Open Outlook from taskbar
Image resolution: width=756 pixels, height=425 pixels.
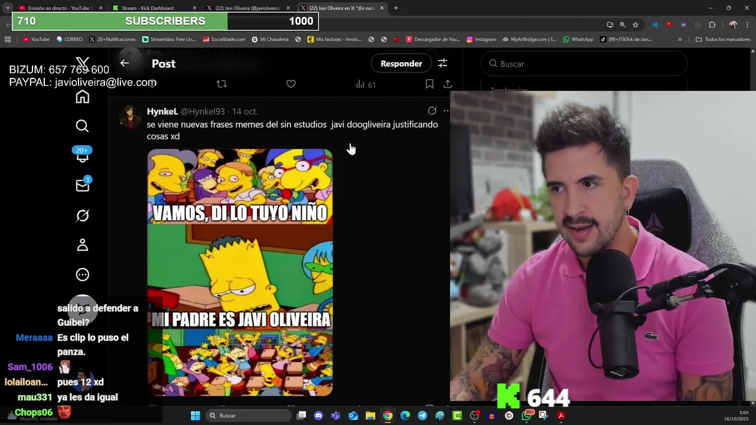pyautogui.click(x=353, y=416)
